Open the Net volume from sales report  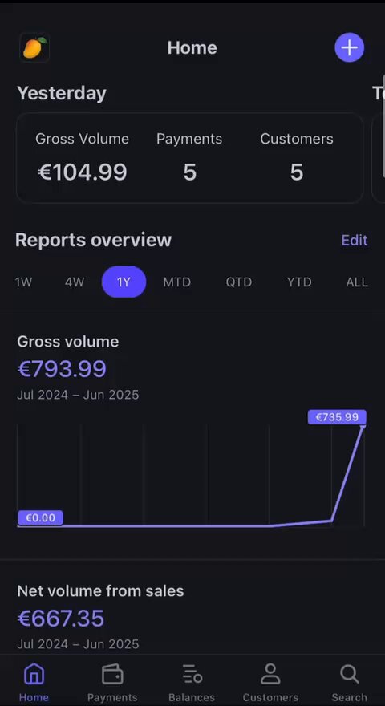[100, 590]
